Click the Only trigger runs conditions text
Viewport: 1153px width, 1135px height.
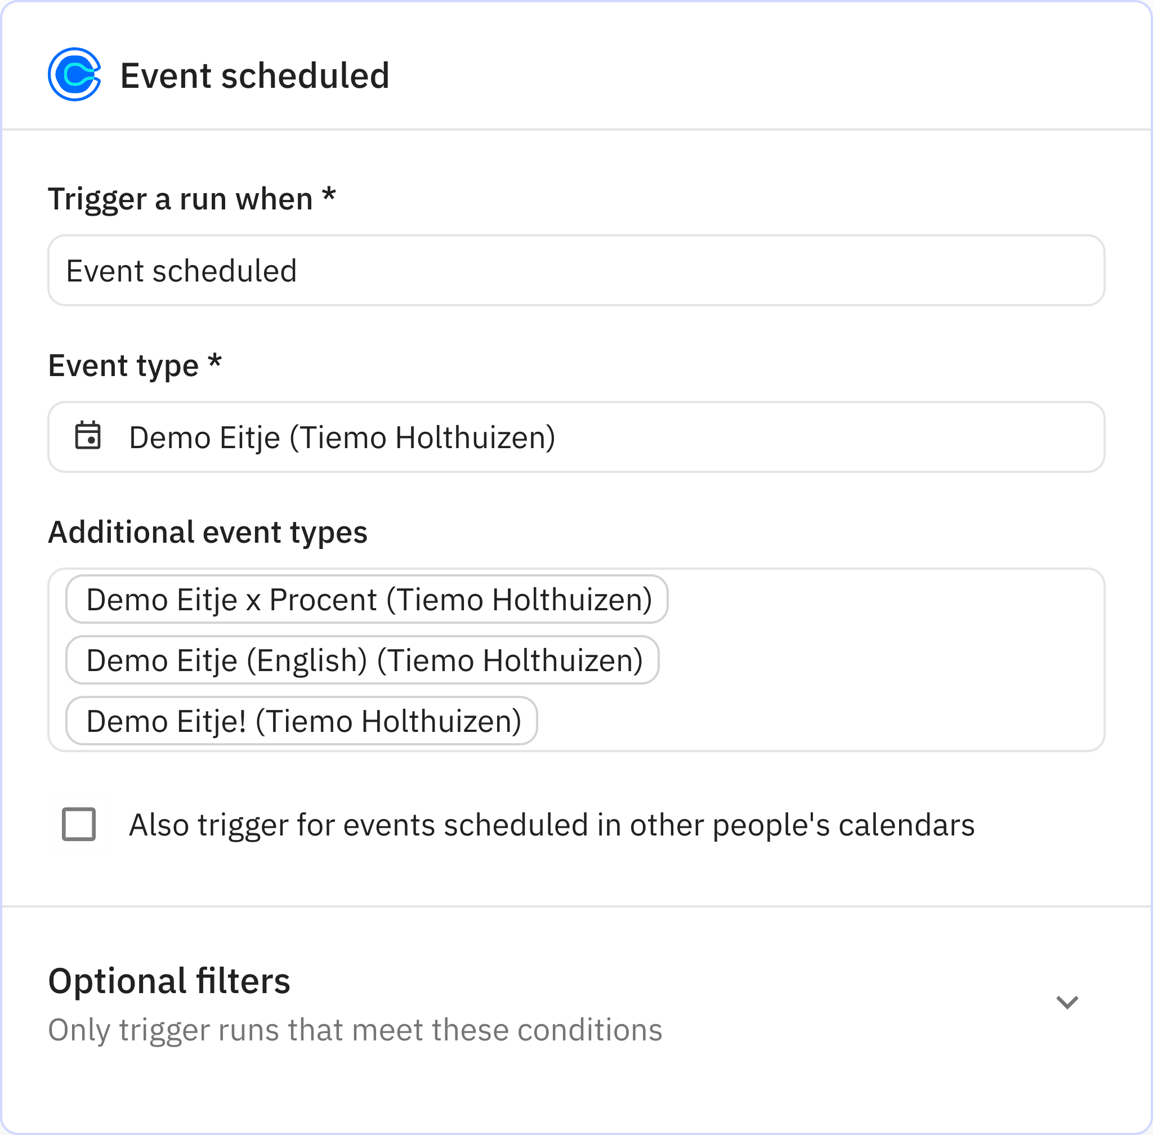[x=355, y=1029]
